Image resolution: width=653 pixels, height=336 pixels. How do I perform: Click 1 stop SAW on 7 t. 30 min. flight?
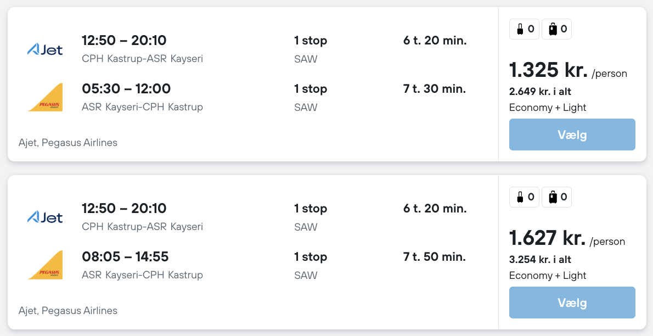click(311, 97)
